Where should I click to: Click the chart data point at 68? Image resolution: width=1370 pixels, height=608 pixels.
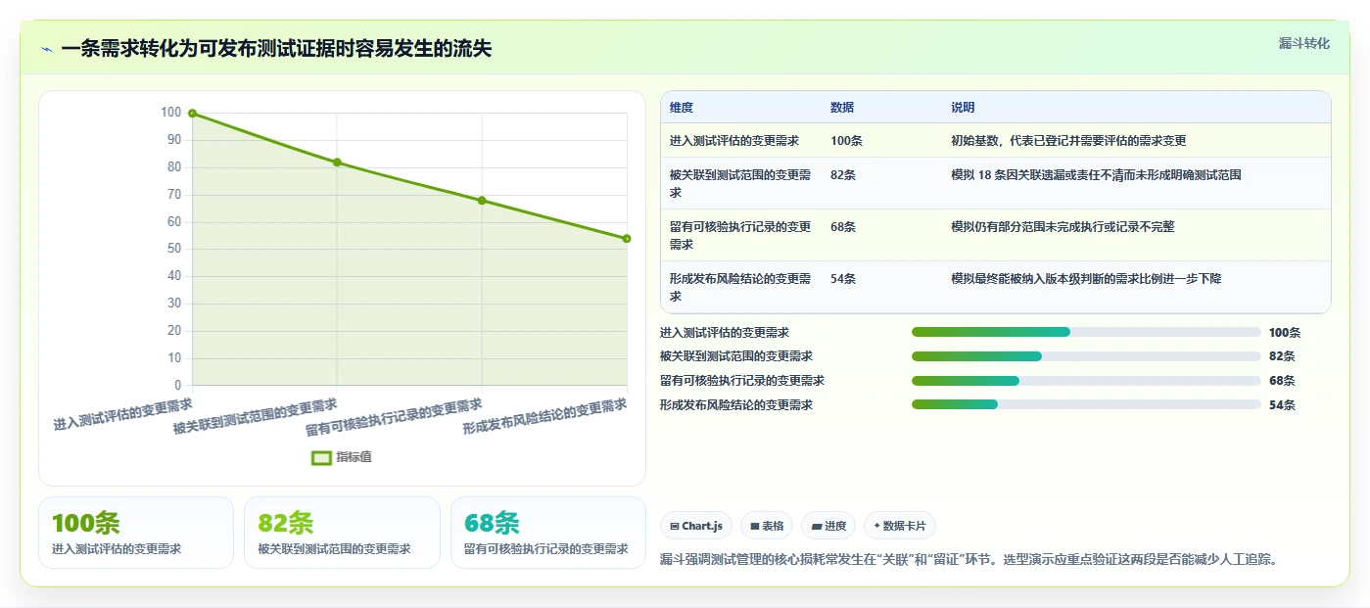pyautogui.click(x=482, y=201)
